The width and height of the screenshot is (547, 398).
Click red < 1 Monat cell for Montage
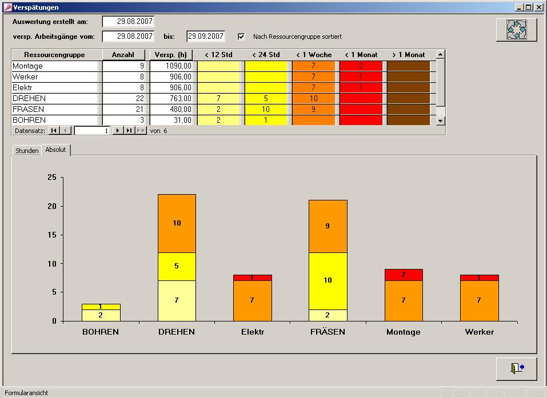coord(361,66)
